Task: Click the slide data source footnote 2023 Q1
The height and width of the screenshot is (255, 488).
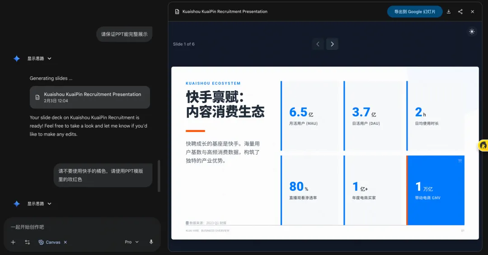Action: [206, 223]
